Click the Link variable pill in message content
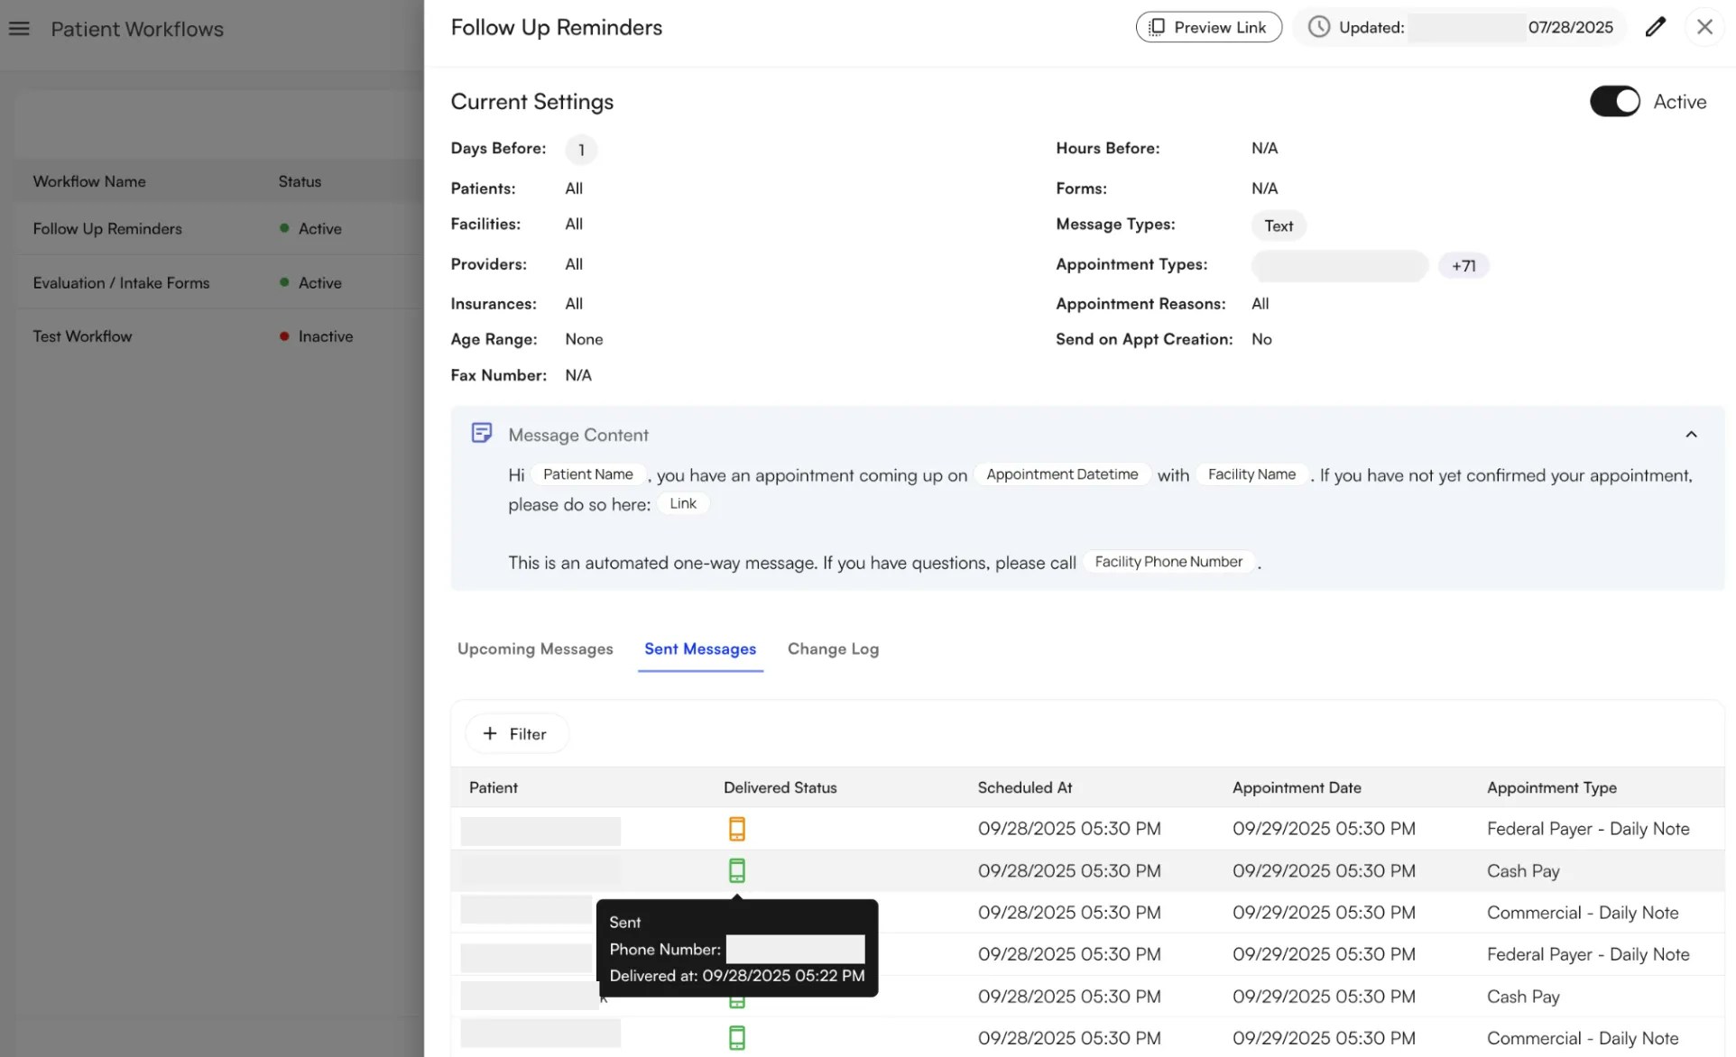This screenshot has height=1057, width=1736. pos(683,503)
